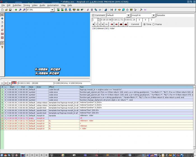Viewport: 196px width, 157px height.
Task: Select the rectangular Clip video tool
Action: point(2,34)
